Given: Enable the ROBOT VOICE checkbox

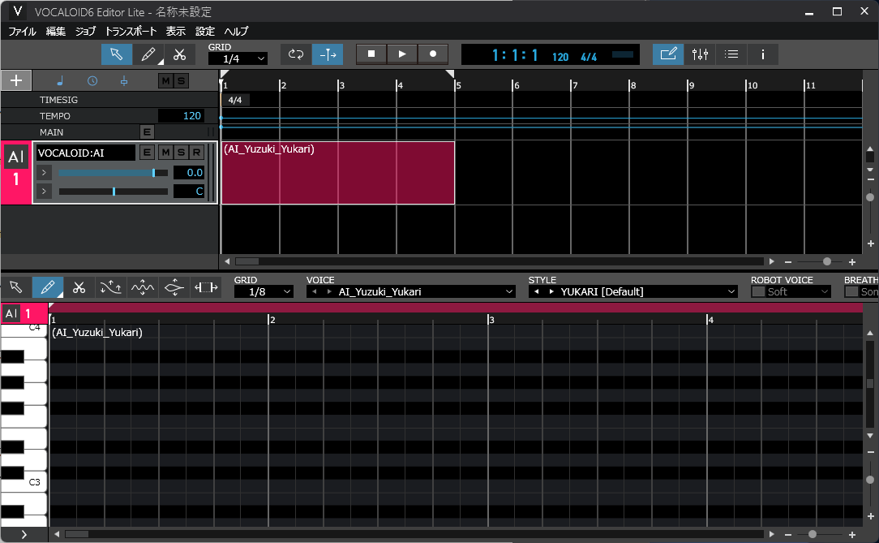Looking at the screenshot, I should click(x=758, y=291).
